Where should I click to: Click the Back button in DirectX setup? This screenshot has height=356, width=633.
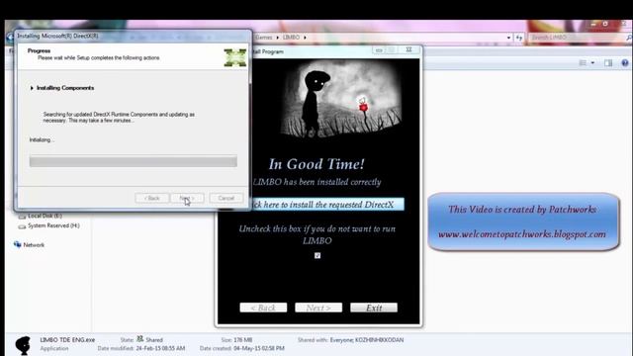point(151,198)
